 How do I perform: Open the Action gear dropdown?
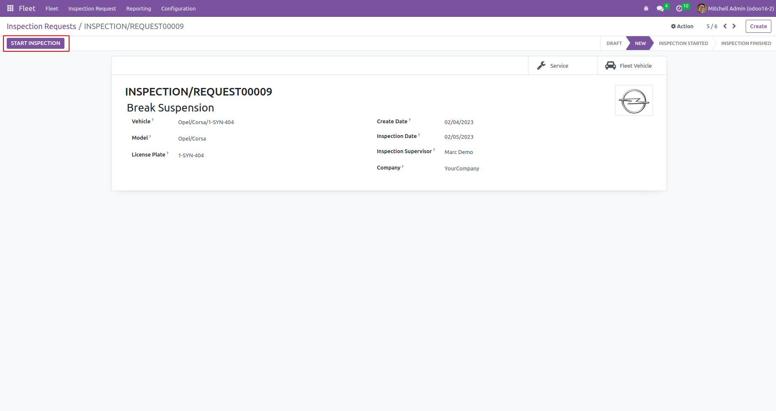coord(682,26)
